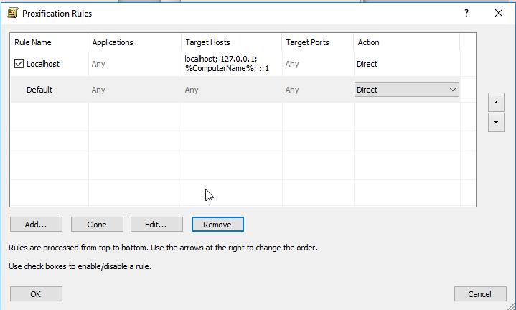The width and height of the screenshot is (516, 310).
Task: Click Localhost rule's Direct action cell
Action: pos(367,64)
